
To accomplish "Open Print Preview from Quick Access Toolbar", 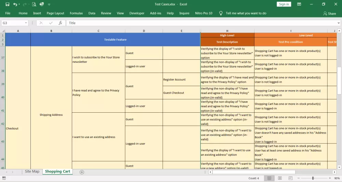I will pyautogui.click(x=34, y=4).
